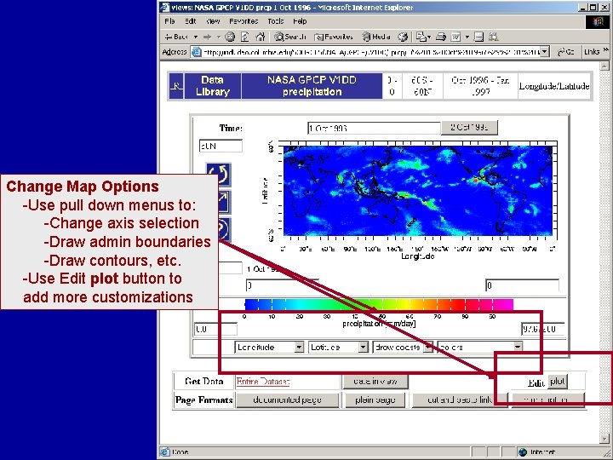Click the Media toolbar button
Screen dimensions: 613x460
click(x=376, y=37)
